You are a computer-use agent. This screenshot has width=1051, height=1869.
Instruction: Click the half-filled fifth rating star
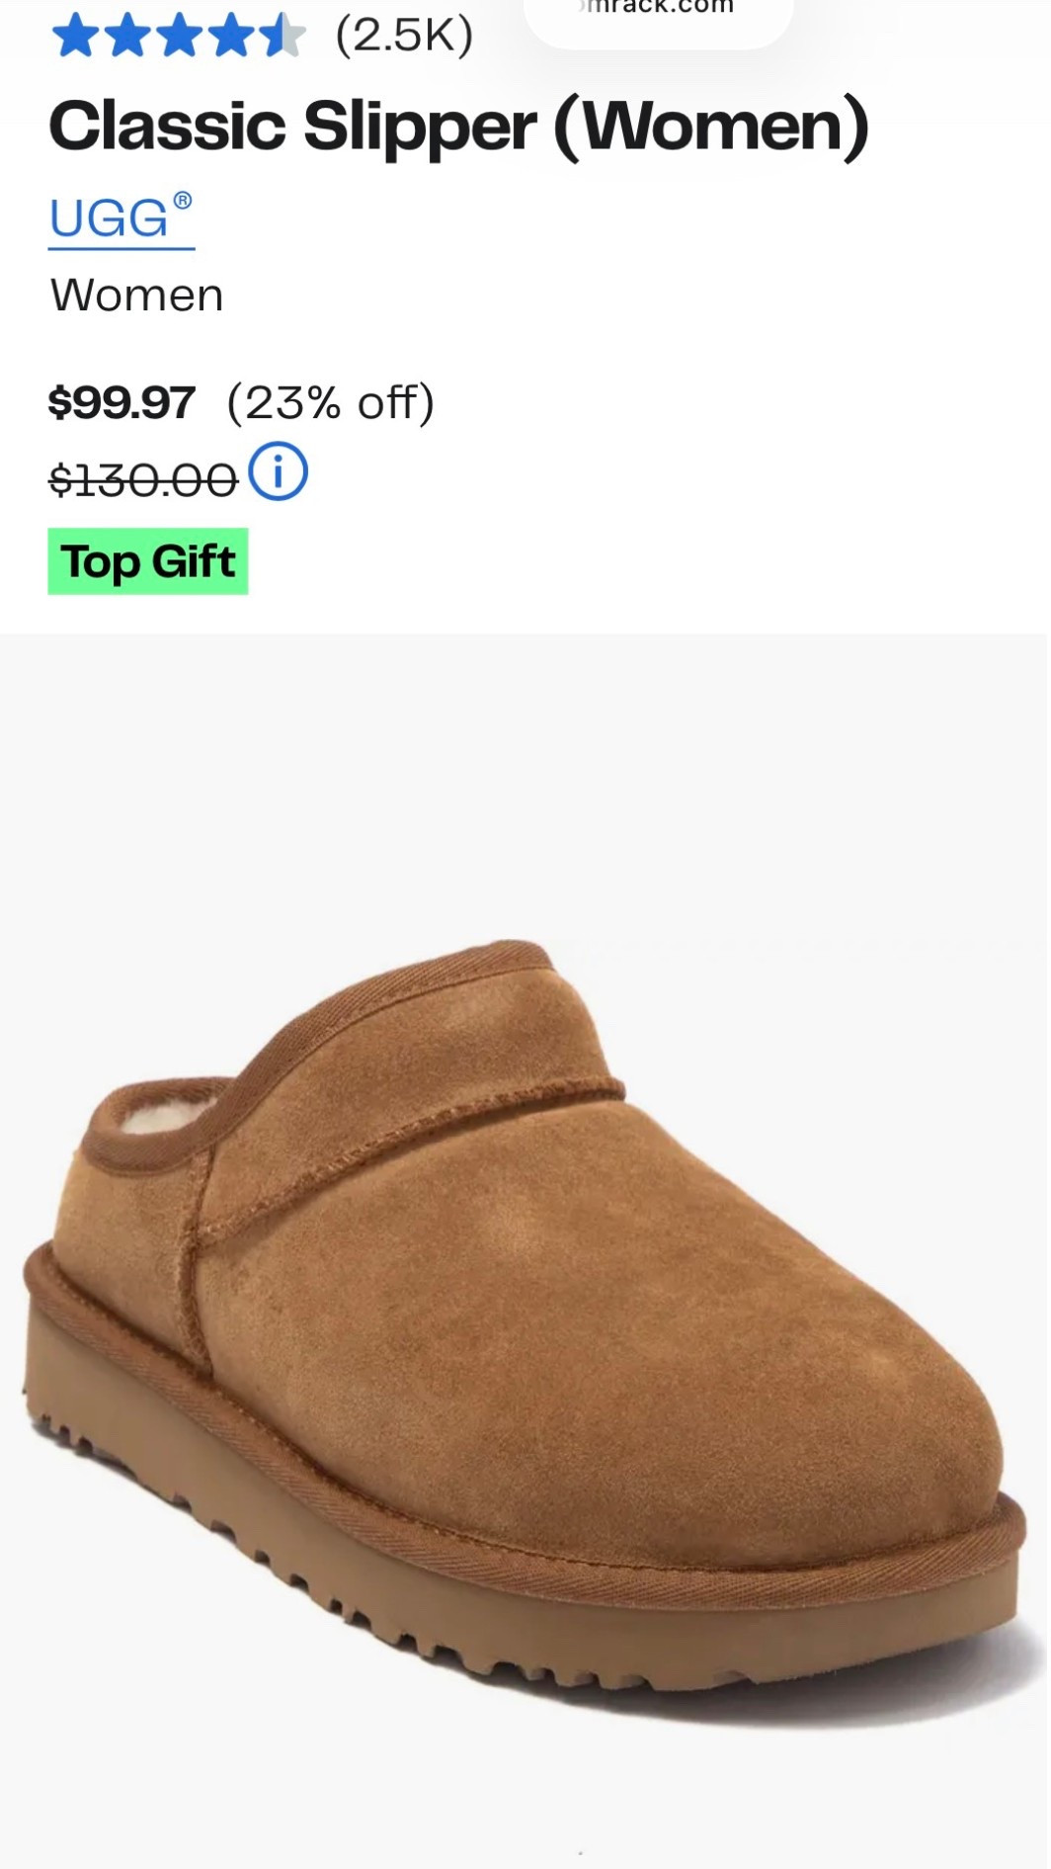point(283,37)
